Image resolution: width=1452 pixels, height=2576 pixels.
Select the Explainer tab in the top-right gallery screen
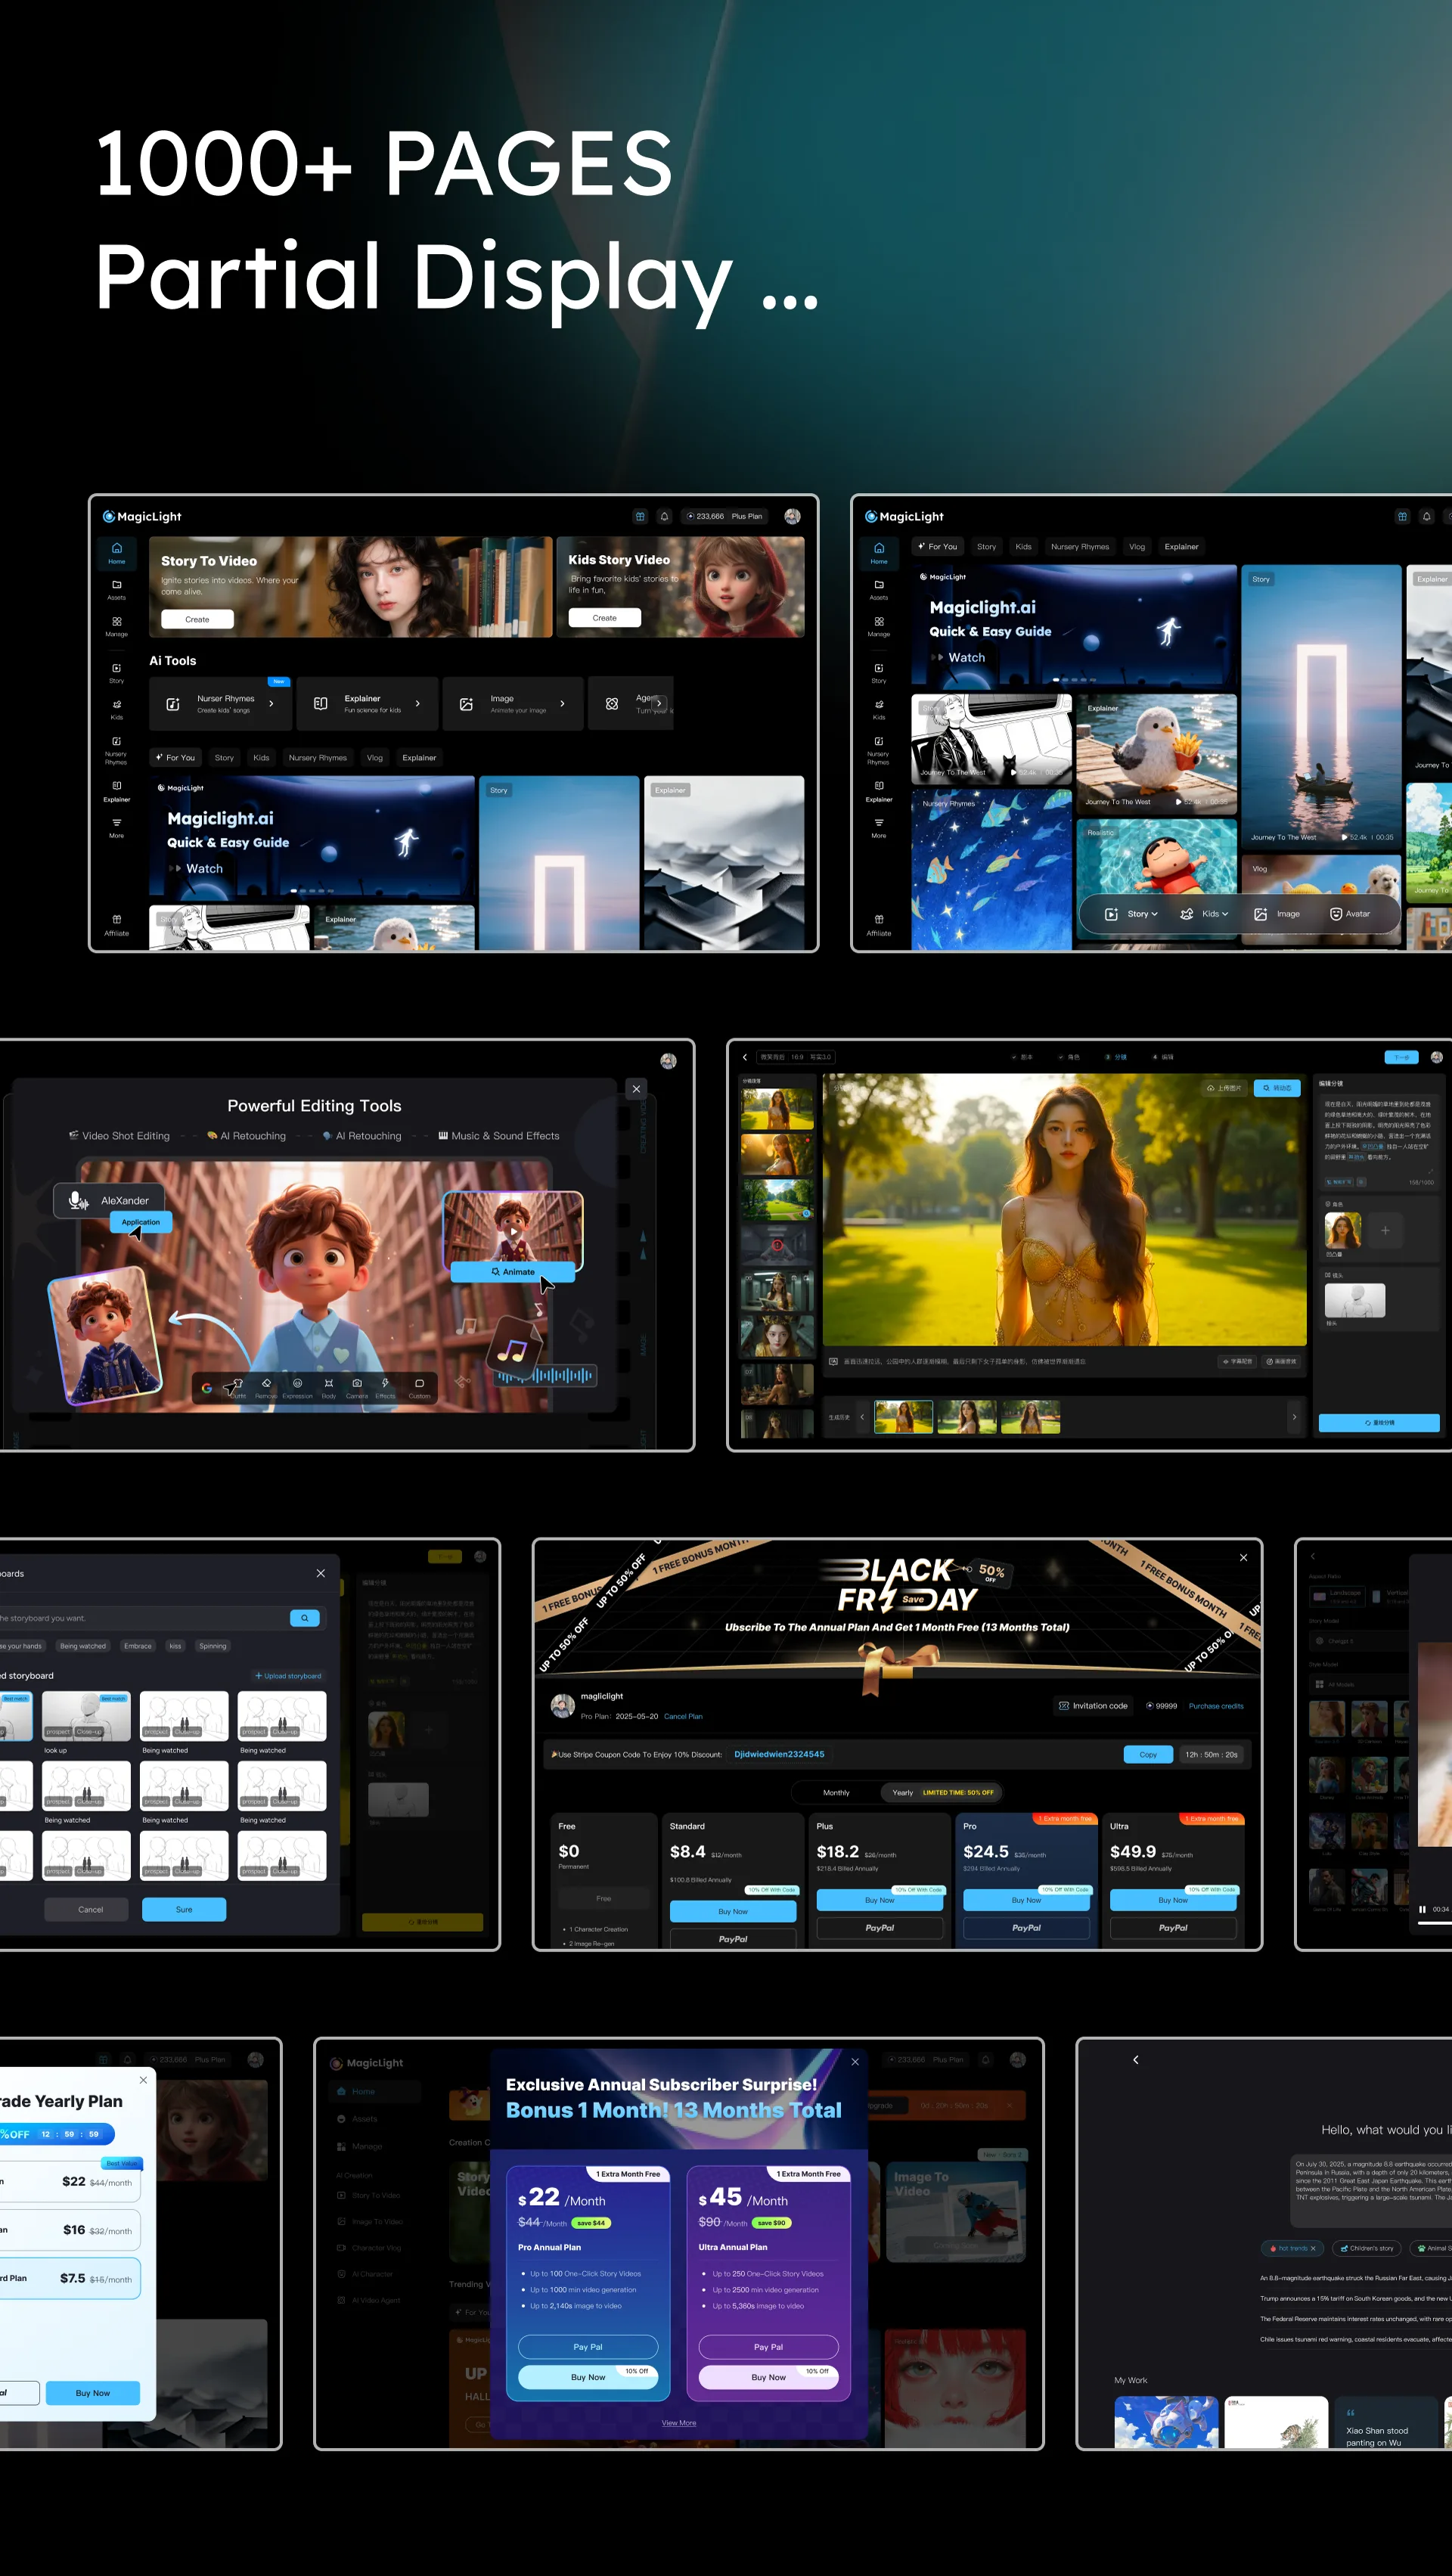pos(1181,547)
